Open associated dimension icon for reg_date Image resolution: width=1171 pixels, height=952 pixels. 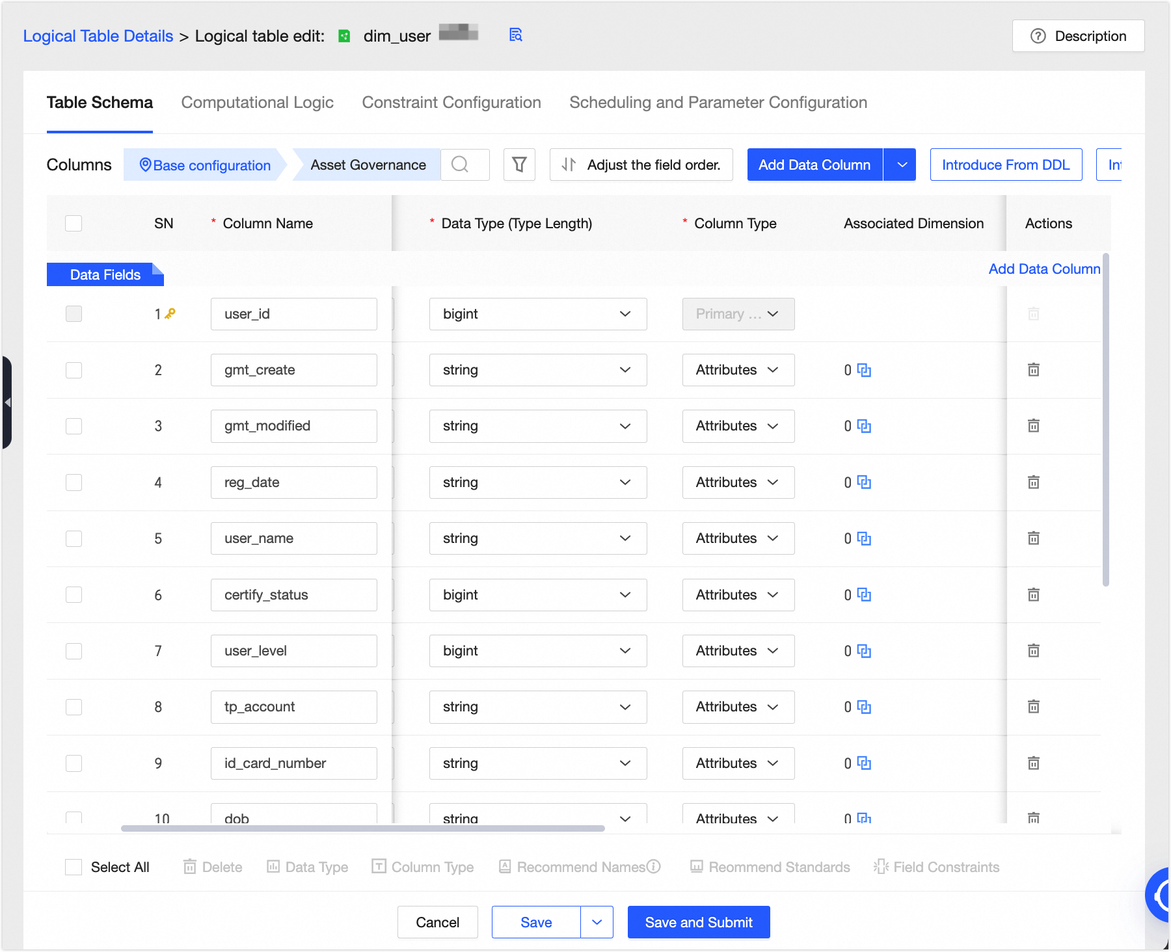(x=864, y=483)
